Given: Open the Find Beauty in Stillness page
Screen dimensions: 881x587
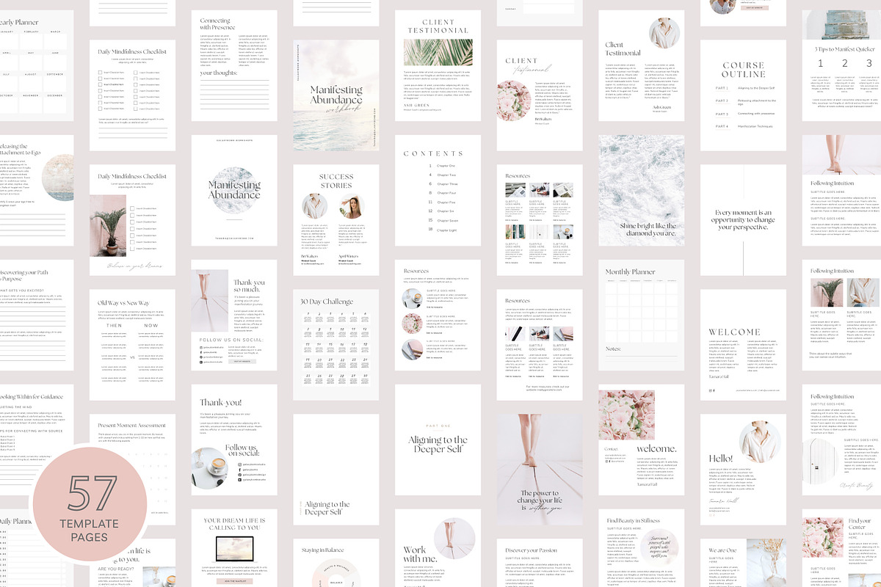Looking at the screenshot, I should [642, 548].
